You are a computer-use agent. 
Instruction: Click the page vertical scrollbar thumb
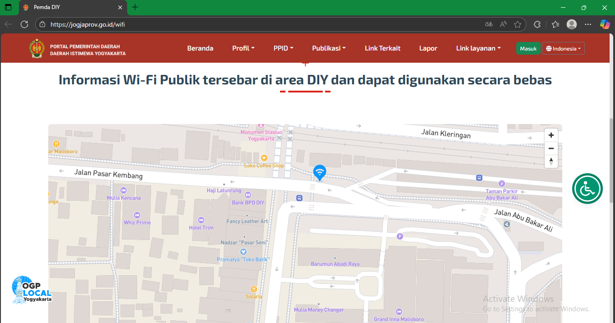pyautogui.click(x=611, y=160)
